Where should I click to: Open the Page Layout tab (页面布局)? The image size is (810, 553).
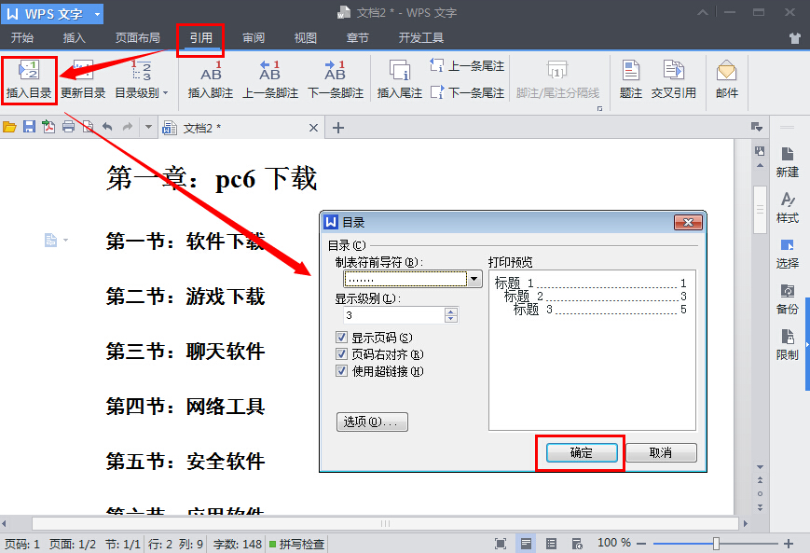[137, 38]
